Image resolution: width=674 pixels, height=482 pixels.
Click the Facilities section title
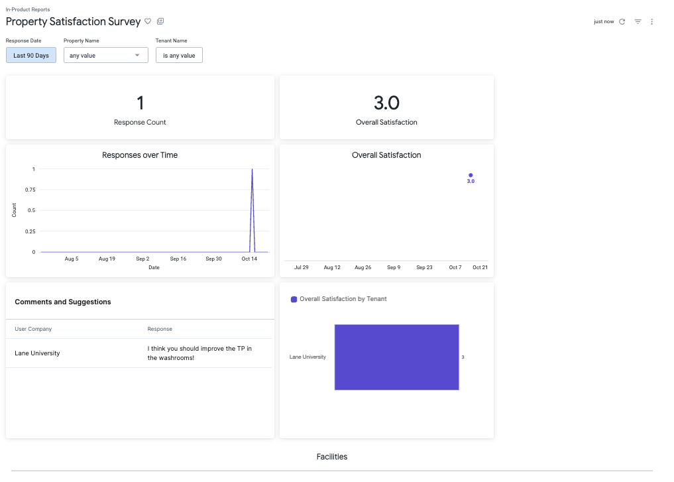click(x=331, y=457)
